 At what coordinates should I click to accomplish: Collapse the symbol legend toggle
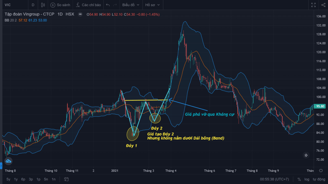(80, 14)
